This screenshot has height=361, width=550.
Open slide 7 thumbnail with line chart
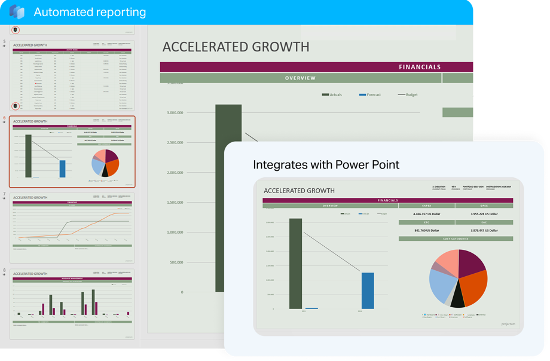72,228
